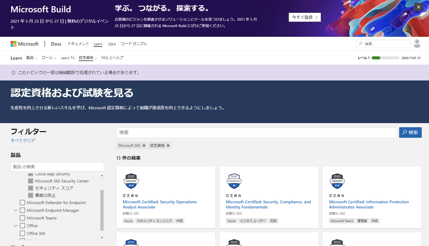Click the 管理者 tag
The image size is (429, 246).
pyautogui.click(x=362, y=221)
